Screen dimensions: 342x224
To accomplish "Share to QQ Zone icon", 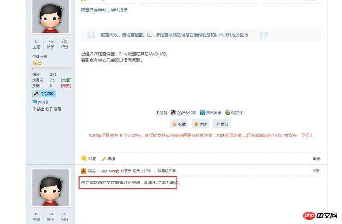I will pyautogui.click(x=227, y=112).
